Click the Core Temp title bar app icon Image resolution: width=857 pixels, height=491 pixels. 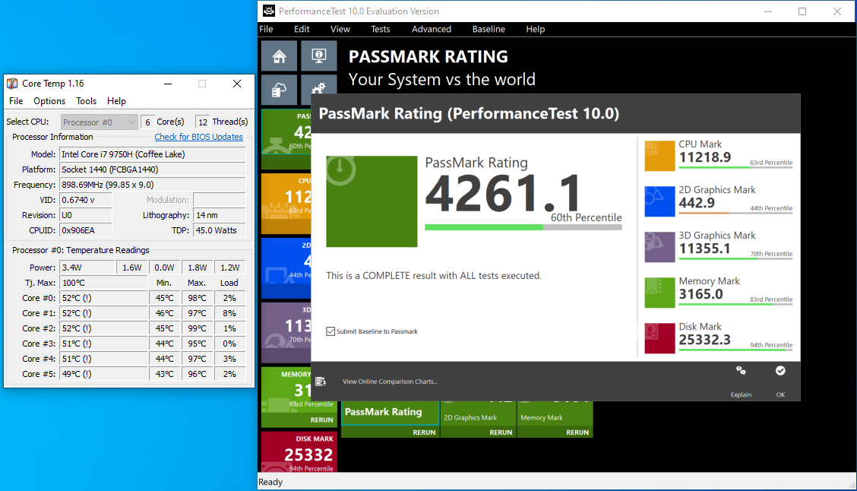(12, 83)
